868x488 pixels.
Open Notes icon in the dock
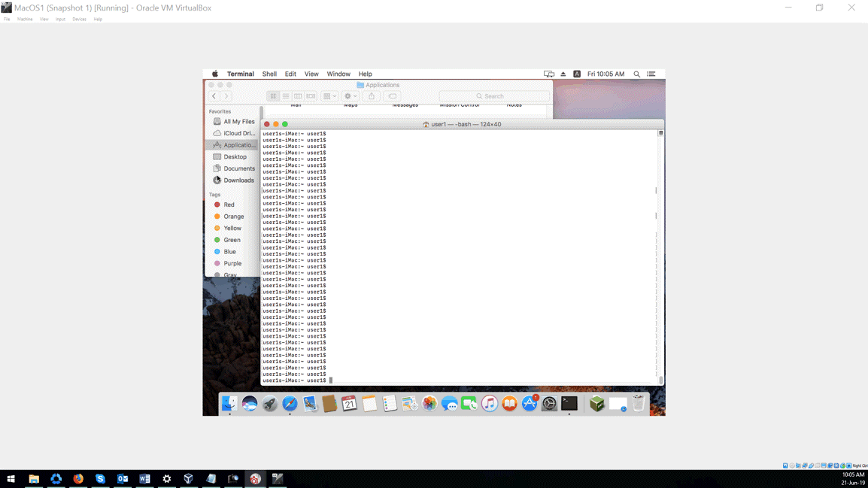(369, 403)
